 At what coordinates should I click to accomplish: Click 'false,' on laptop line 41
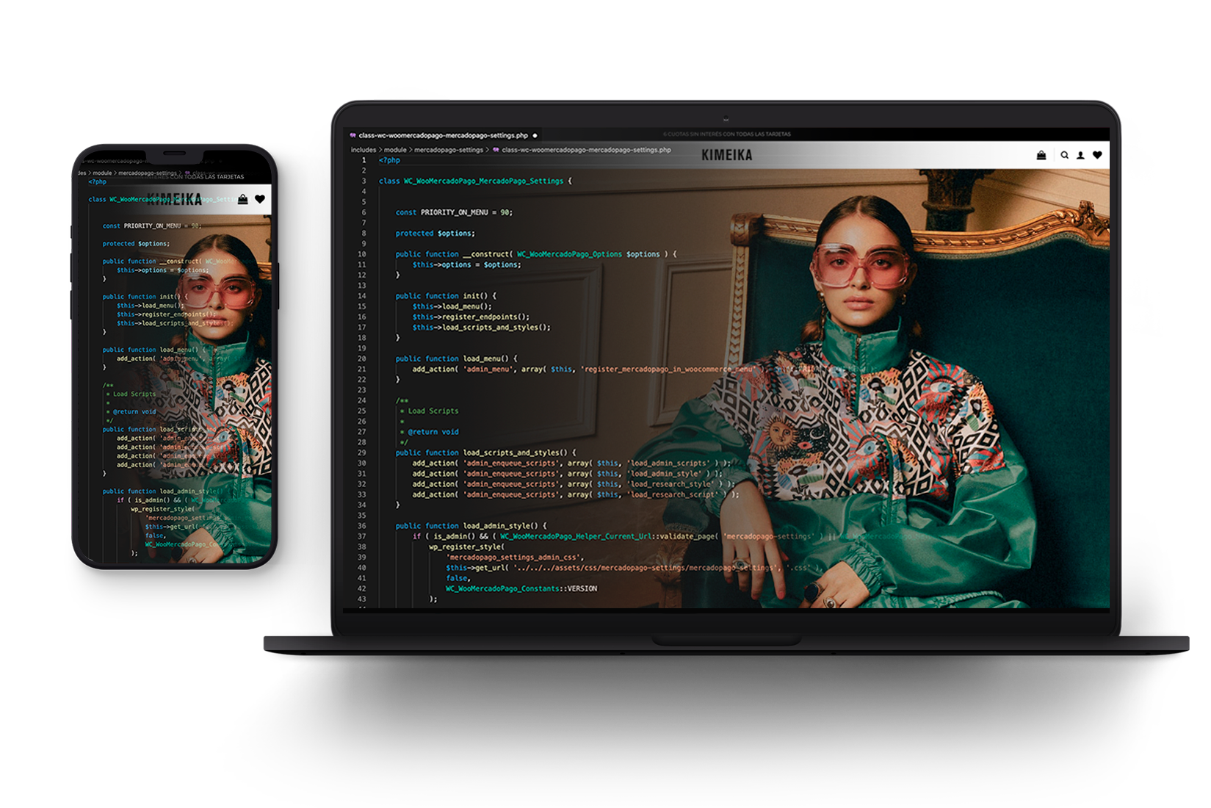(x=457, y=578)
